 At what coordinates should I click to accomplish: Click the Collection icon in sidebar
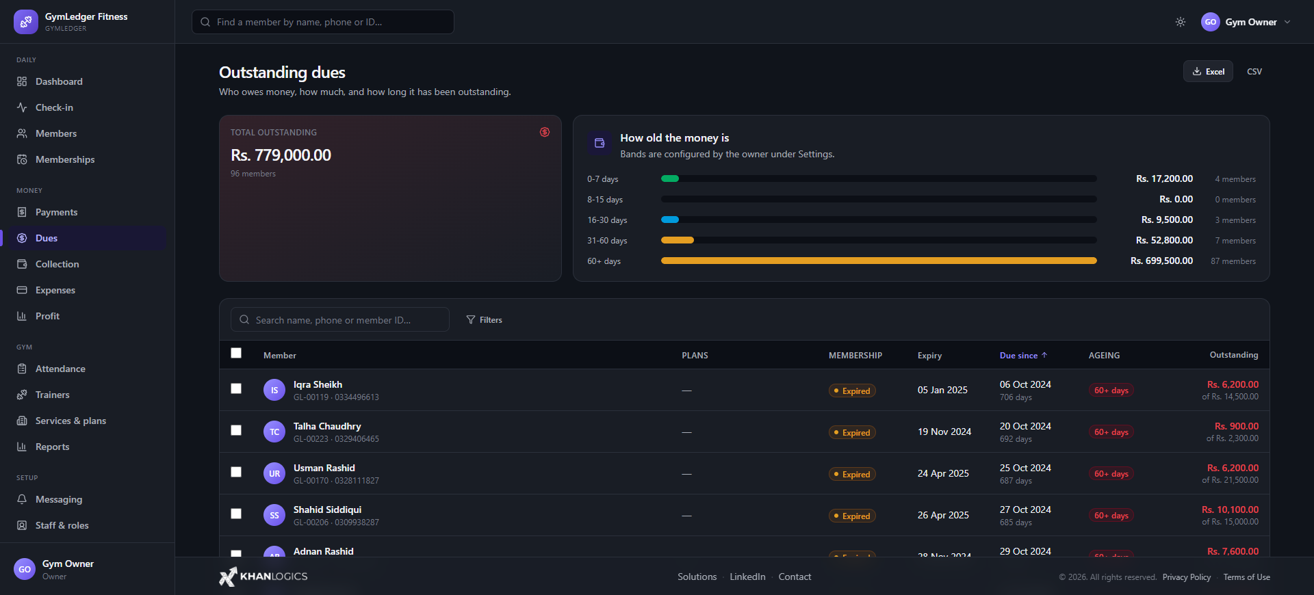(x=22, y=264)
